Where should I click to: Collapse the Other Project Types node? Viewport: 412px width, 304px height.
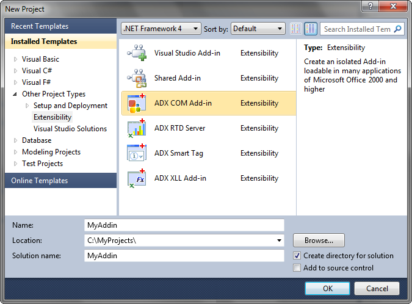[15, 94]
